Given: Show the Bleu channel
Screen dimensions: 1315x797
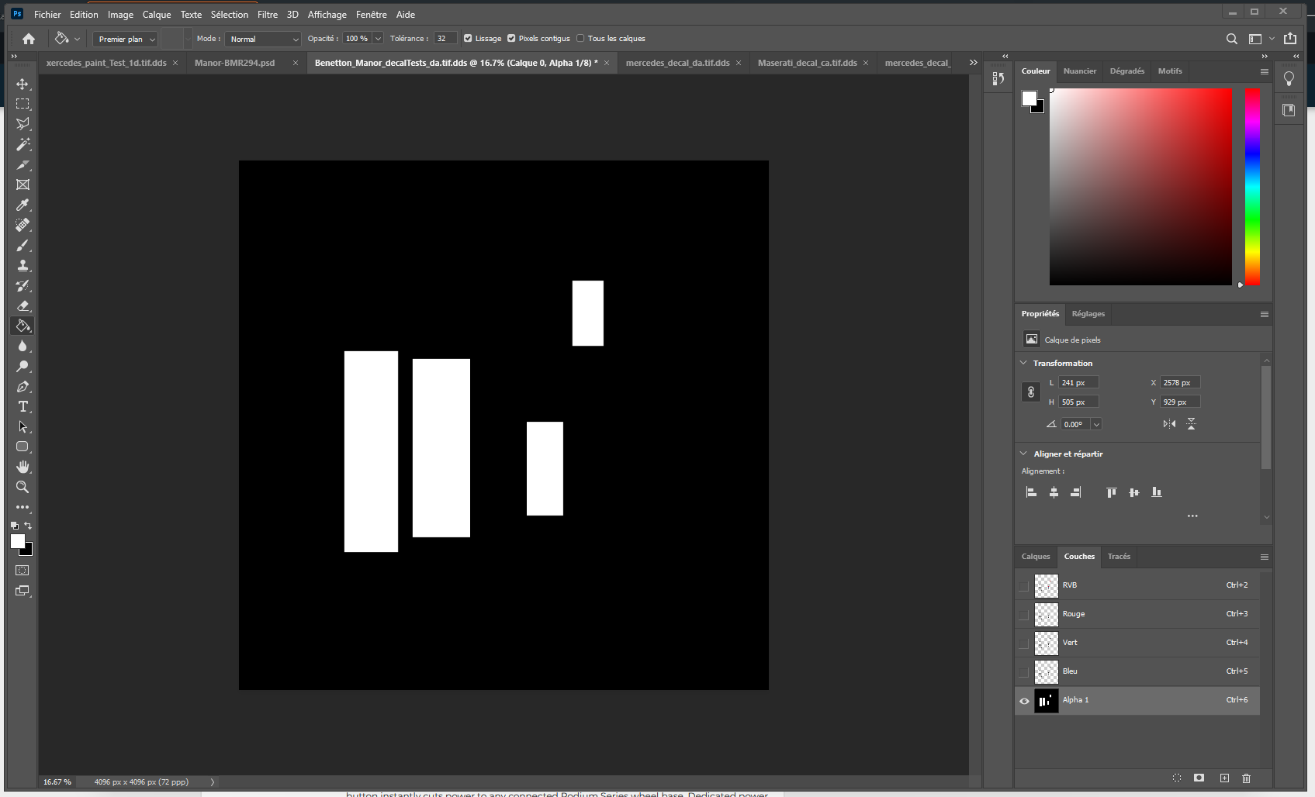Looking at the screenshot, I should pos(1024,671).
